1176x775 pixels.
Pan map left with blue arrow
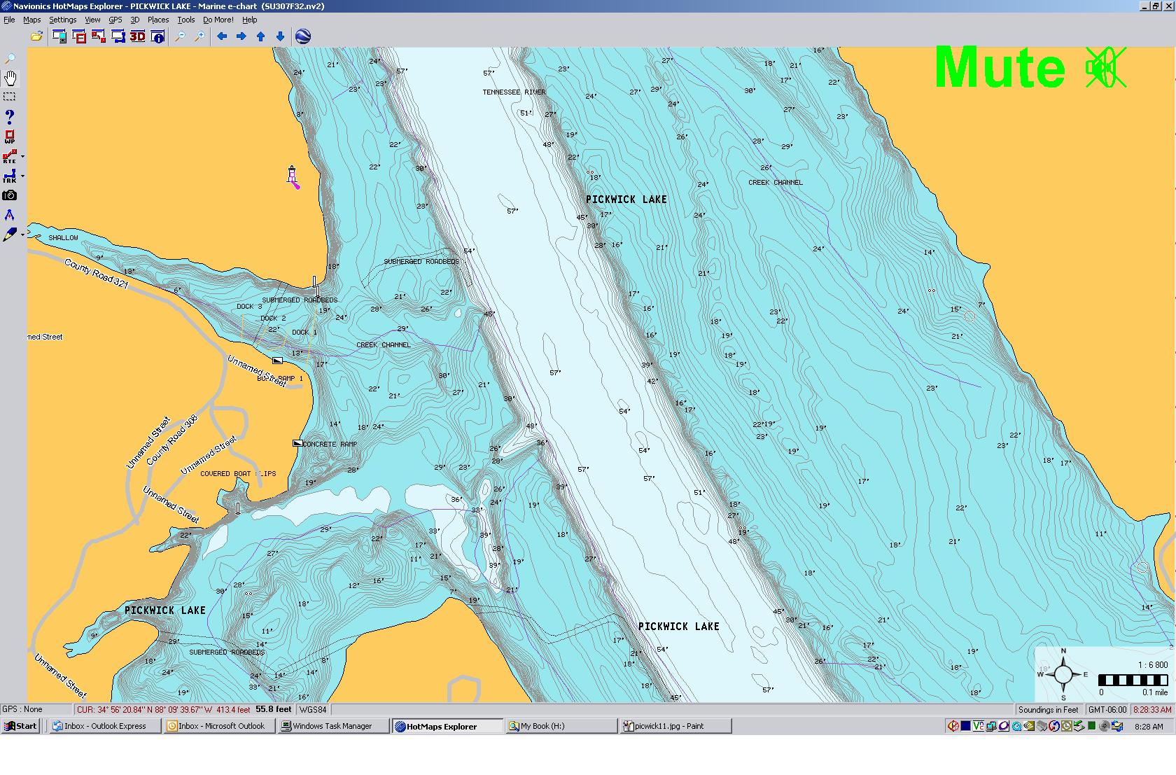pyautogui.click(x=222, y=36)
